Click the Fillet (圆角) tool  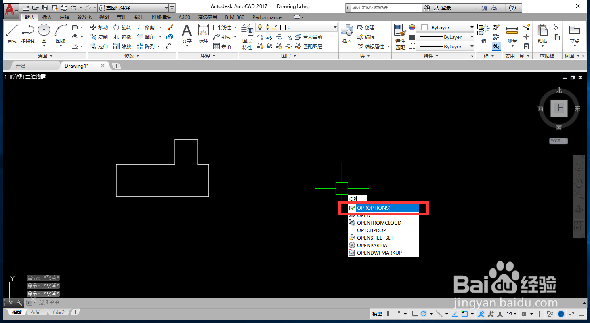pyautogui.click(x=145, y=37)
